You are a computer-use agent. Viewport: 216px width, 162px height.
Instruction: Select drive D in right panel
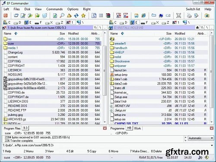click(124, 22)
